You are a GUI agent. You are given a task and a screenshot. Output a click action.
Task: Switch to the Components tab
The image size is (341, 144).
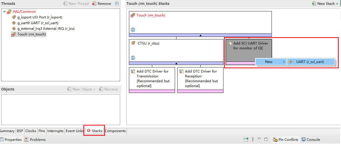pos(115,131)
